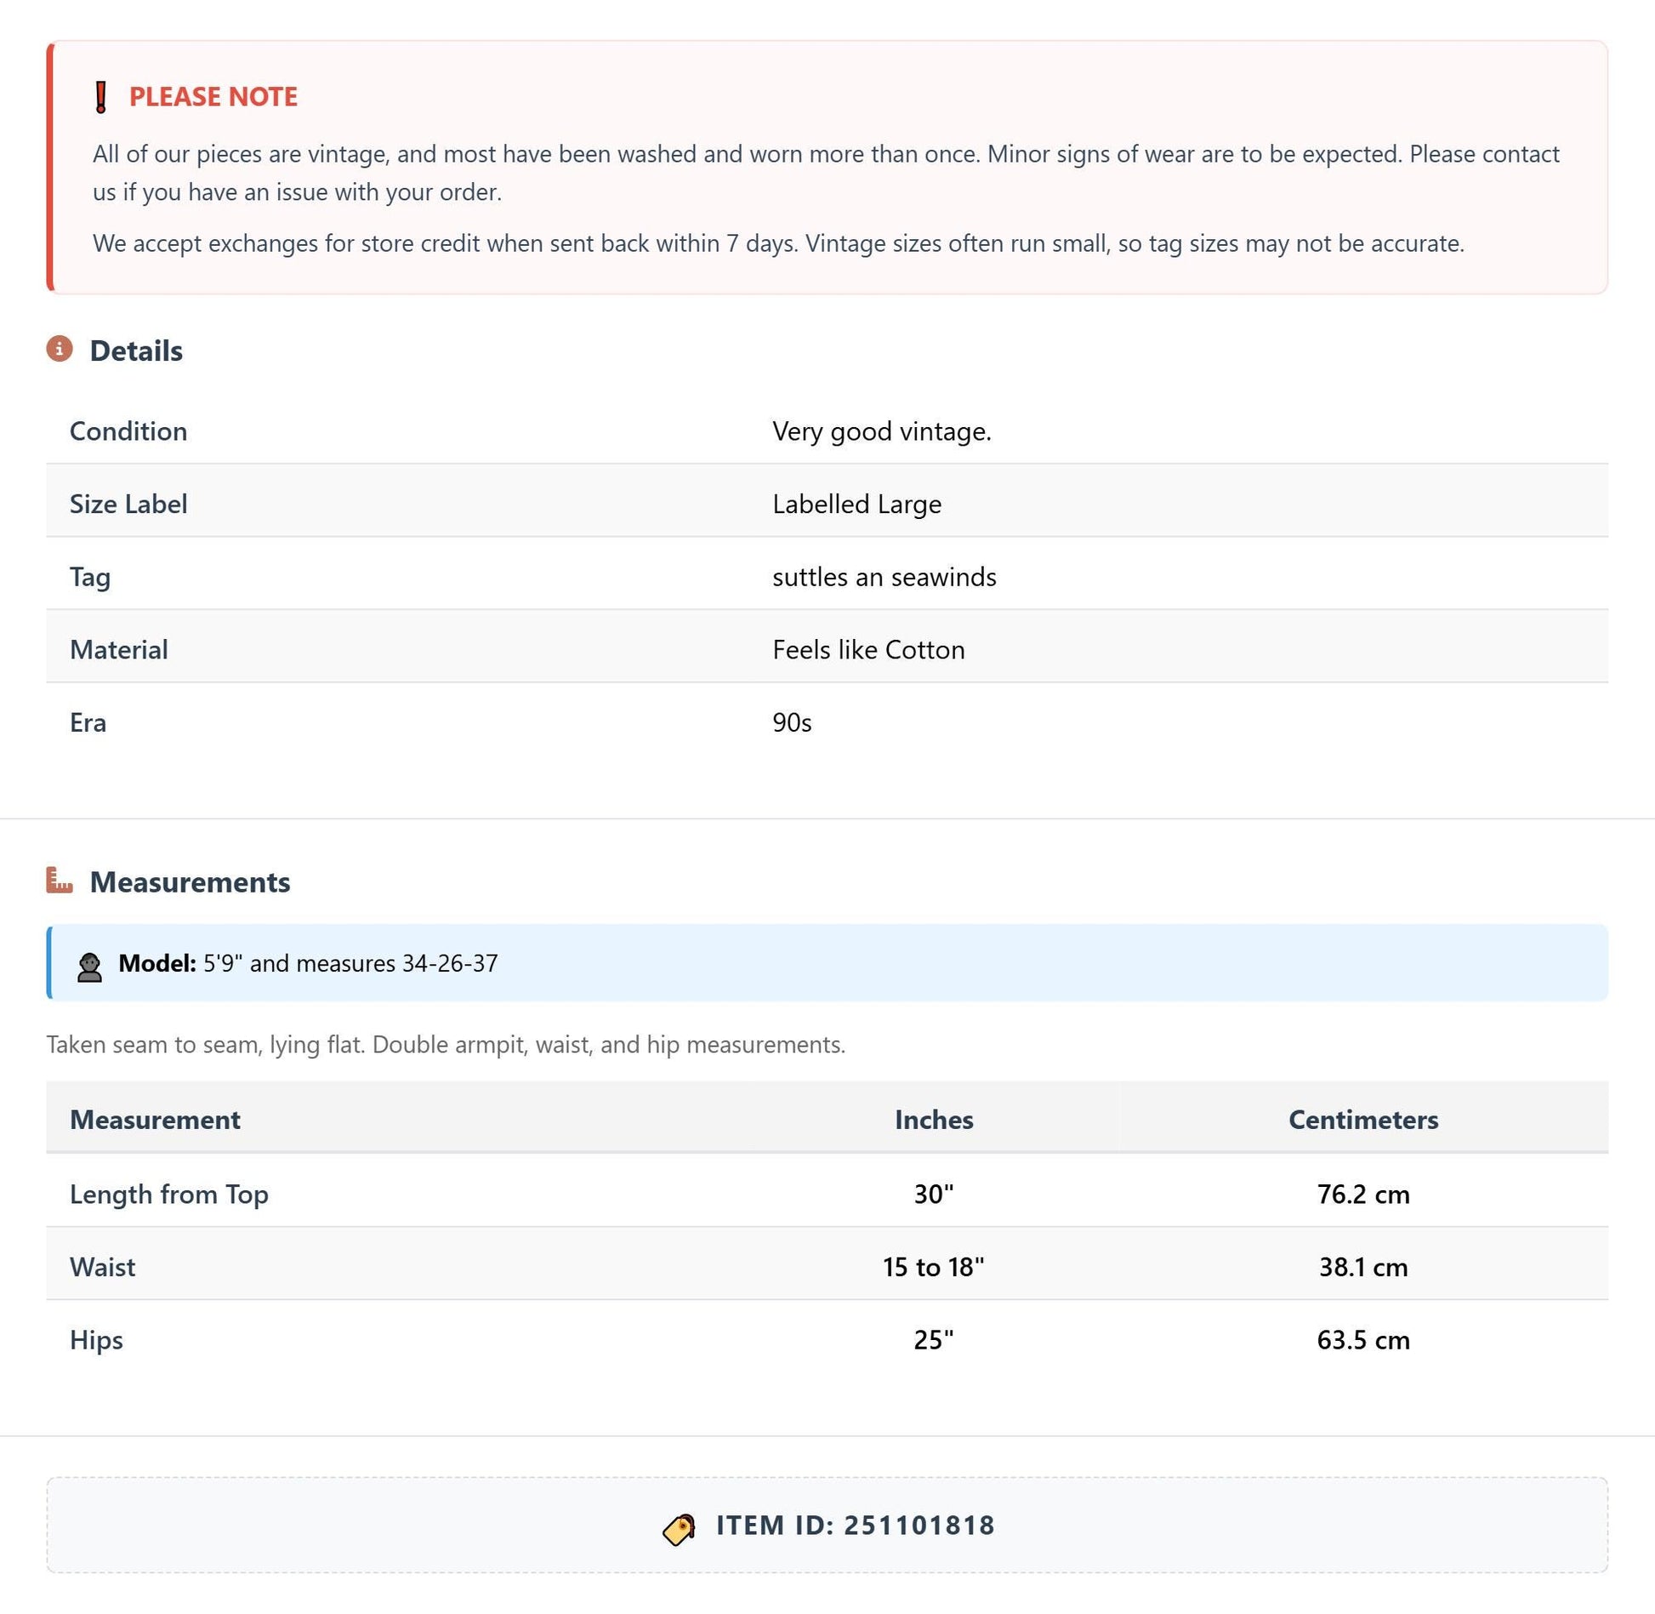Click the Hips 63.5 cm cell
1655x1614 pixels.
pyautogui.click(x=1363, y=1340)
